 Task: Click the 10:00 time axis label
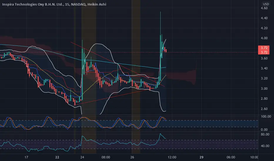(254, 157)
